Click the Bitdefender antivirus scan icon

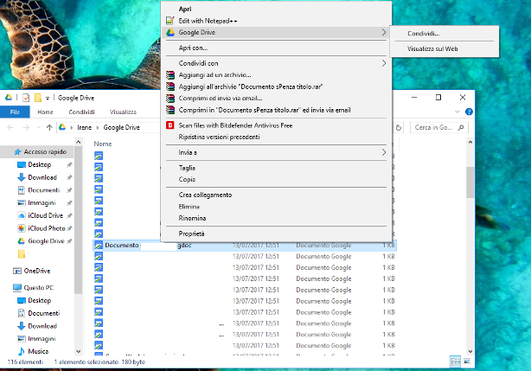click(170, 125)
